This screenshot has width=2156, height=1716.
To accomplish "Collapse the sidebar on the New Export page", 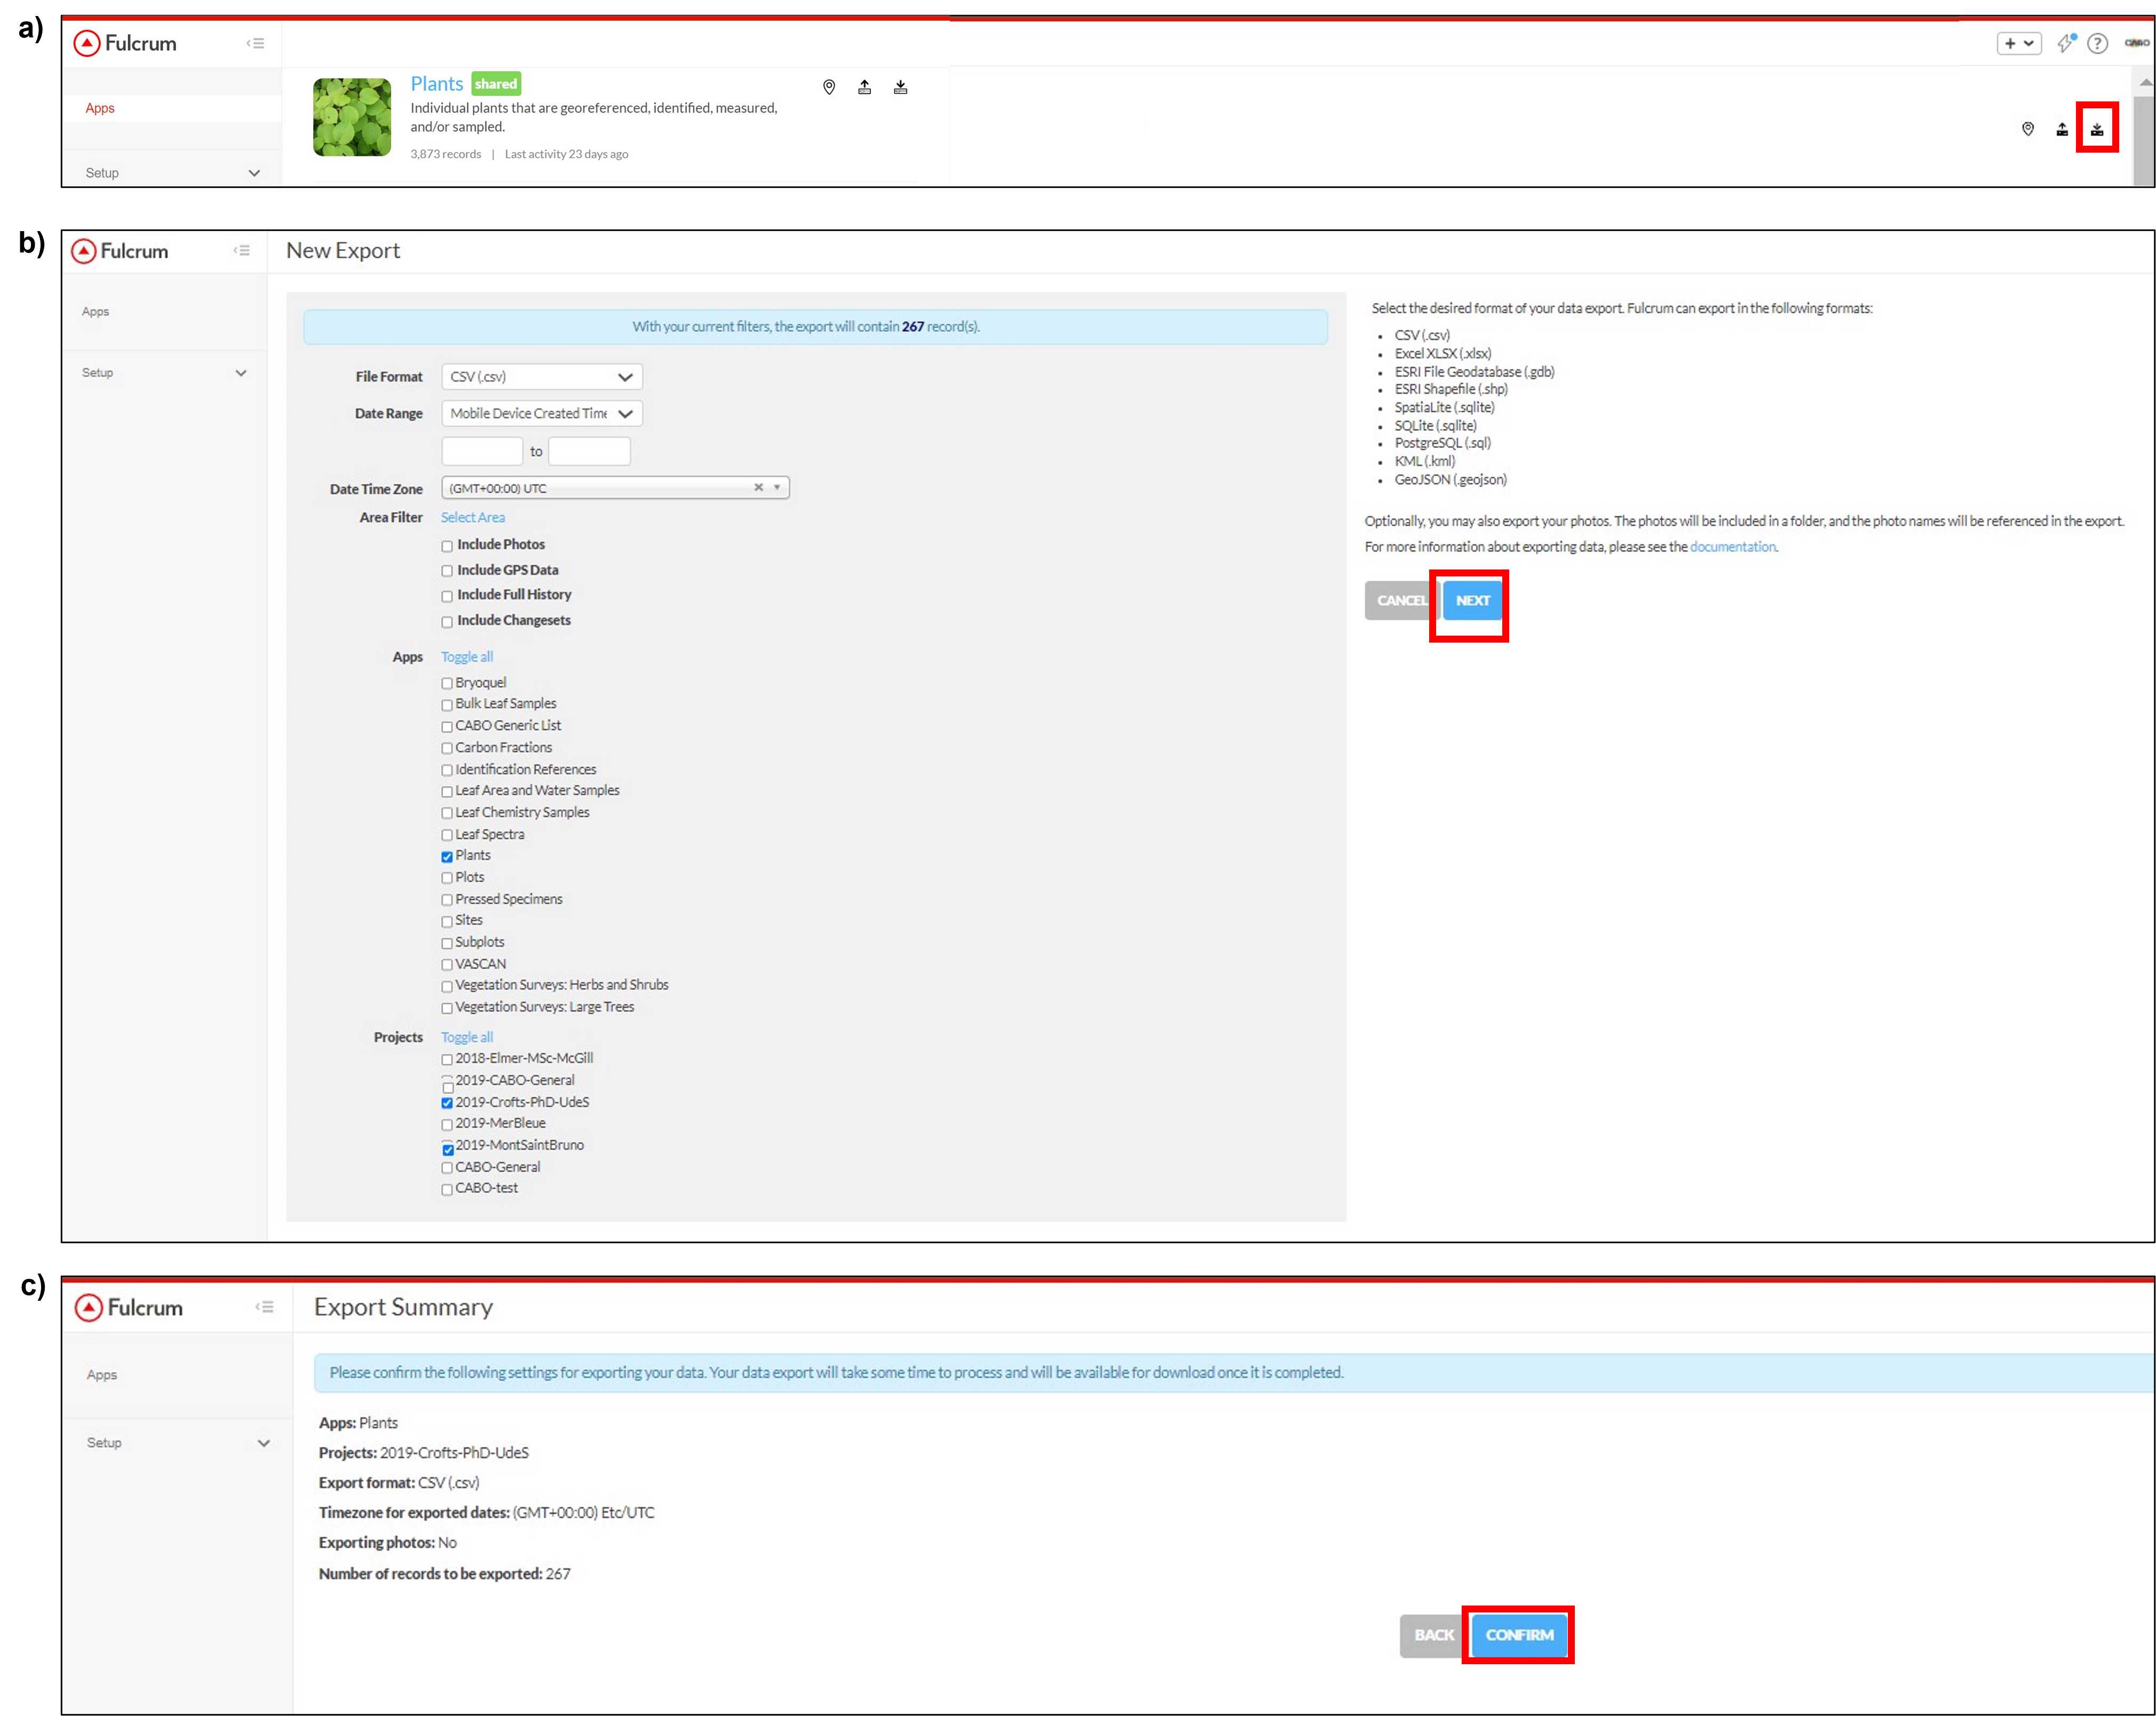I will tap(241, 250).
